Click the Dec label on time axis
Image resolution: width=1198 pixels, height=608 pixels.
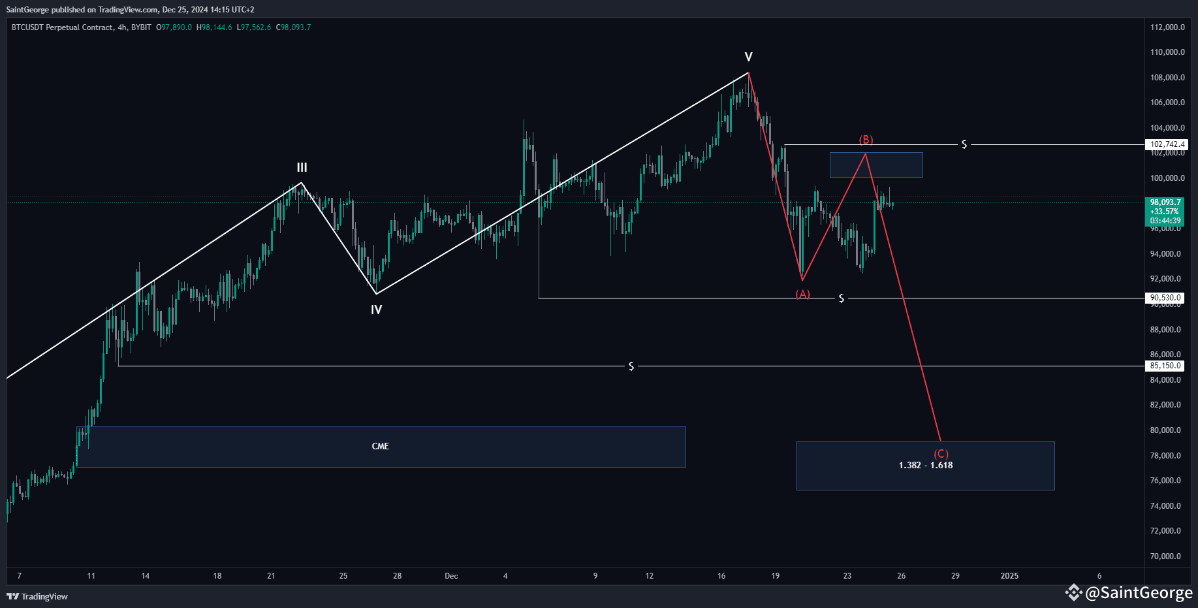(x=451, y=576)
